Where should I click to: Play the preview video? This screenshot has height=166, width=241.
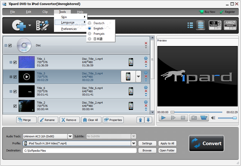(x=163, y=118)
